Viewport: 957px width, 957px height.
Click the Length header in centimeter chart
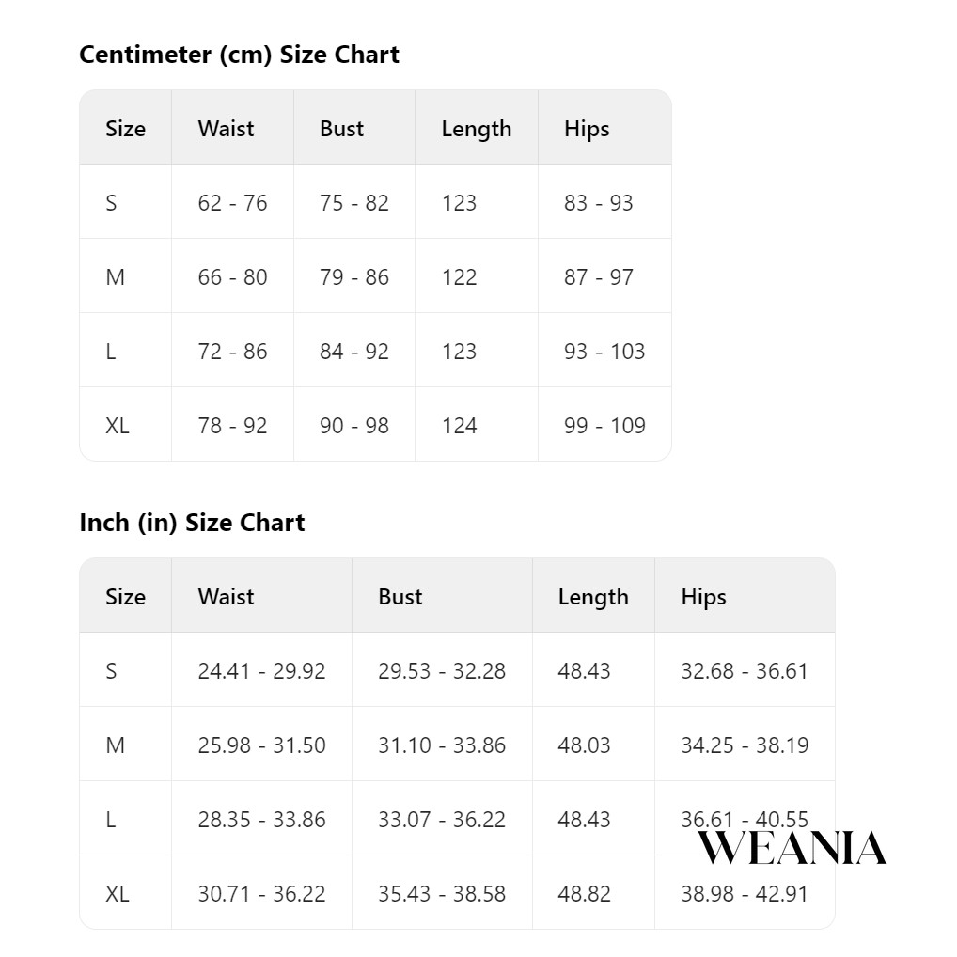(x=476, y=129)
